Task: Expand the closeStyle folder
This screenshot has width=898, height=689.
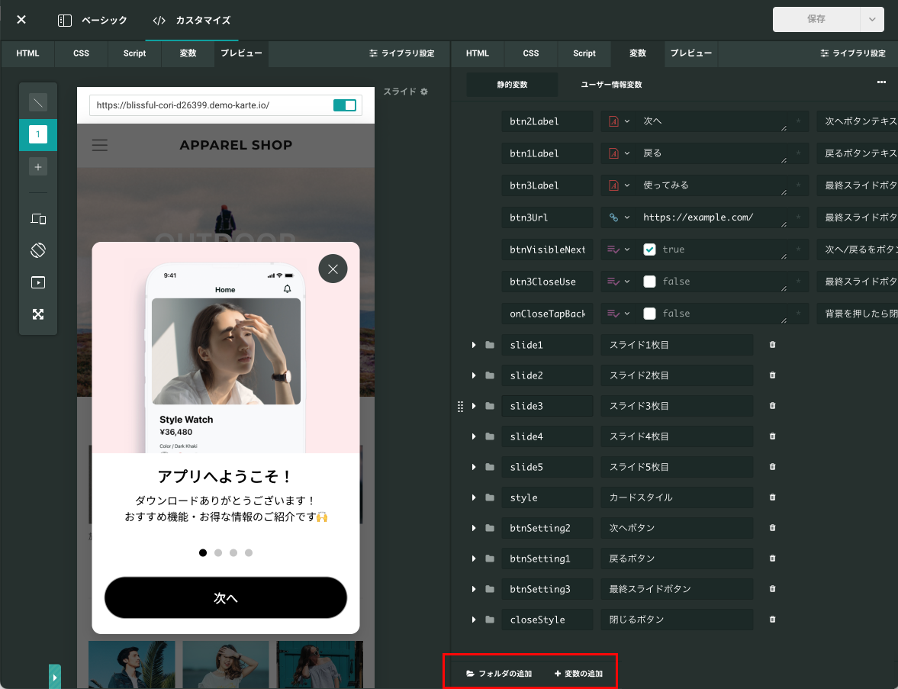Action: [474, 619]
